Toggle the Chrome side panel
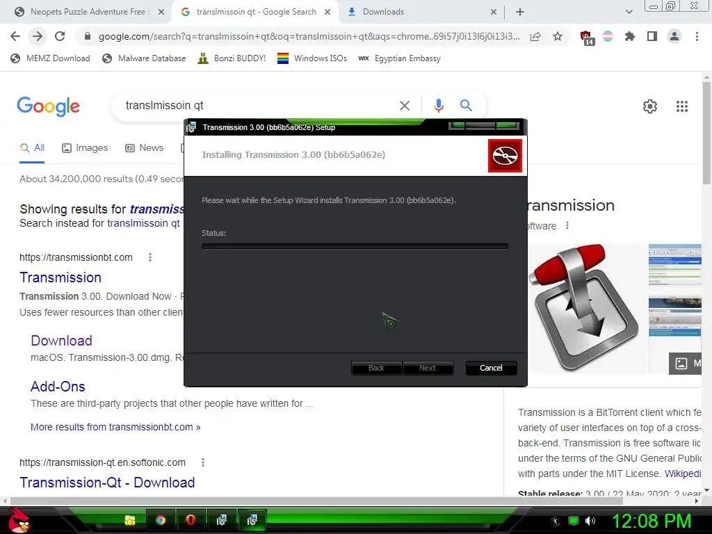The height and width of the screenshot is (534, 712). pos(652,36)
